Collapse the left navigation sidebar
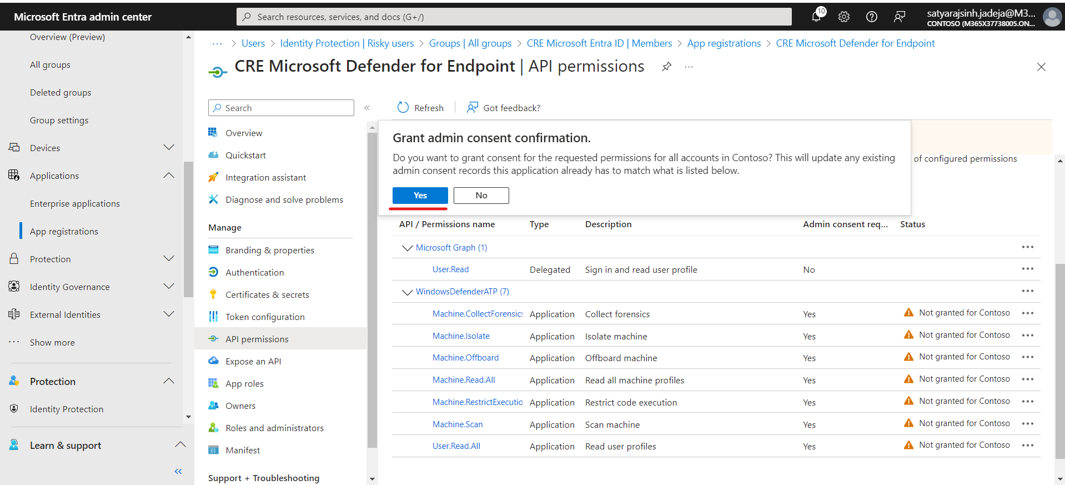This screenshot has width=1065, height=485. [178, 472]
